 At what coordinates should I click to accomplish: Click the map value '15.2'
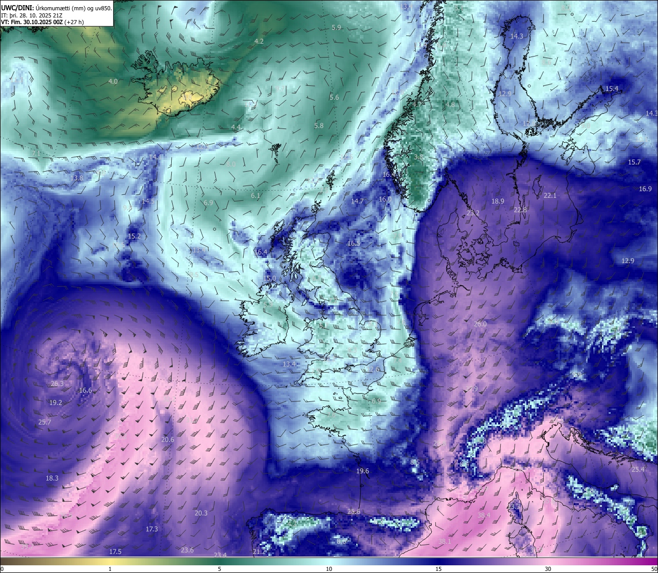[134, 236]
